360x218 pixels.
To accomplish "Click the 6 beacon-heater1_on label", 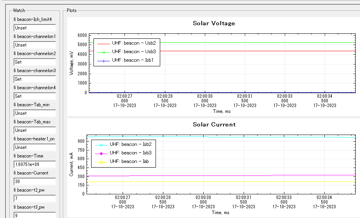I will tap(34, 139).
